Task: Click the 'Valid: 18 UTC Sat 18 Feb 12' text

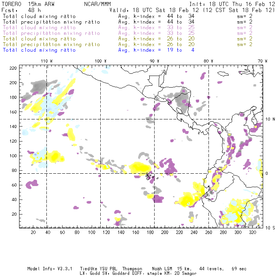Action: click(154, 10)
